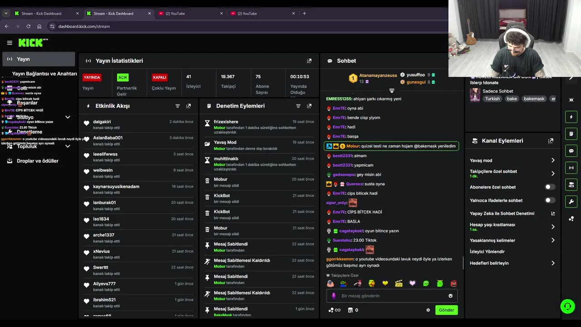Open filter options for Etkinlik Akışı
Image resolution: width=581 pixels, height=327 pixels.
pos(177,106)
